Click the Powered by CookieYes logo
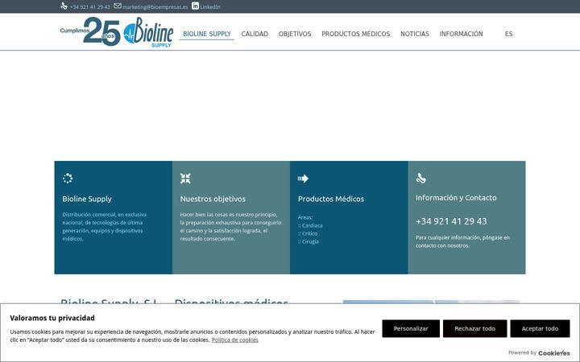The width and height of the screenshot is (580, 362). click(553, 353)
